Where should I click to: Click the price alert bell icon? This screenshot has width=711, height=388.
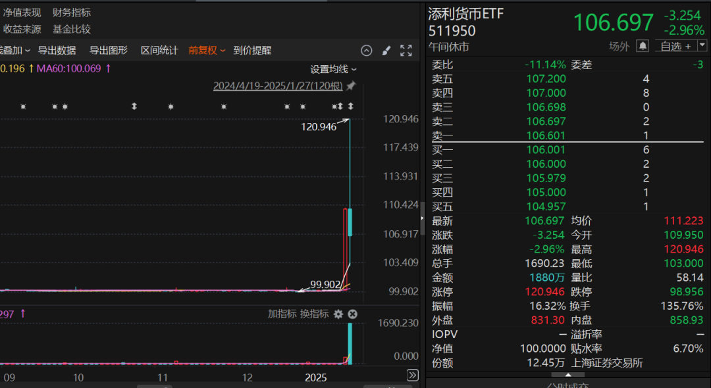click(643, 46)
